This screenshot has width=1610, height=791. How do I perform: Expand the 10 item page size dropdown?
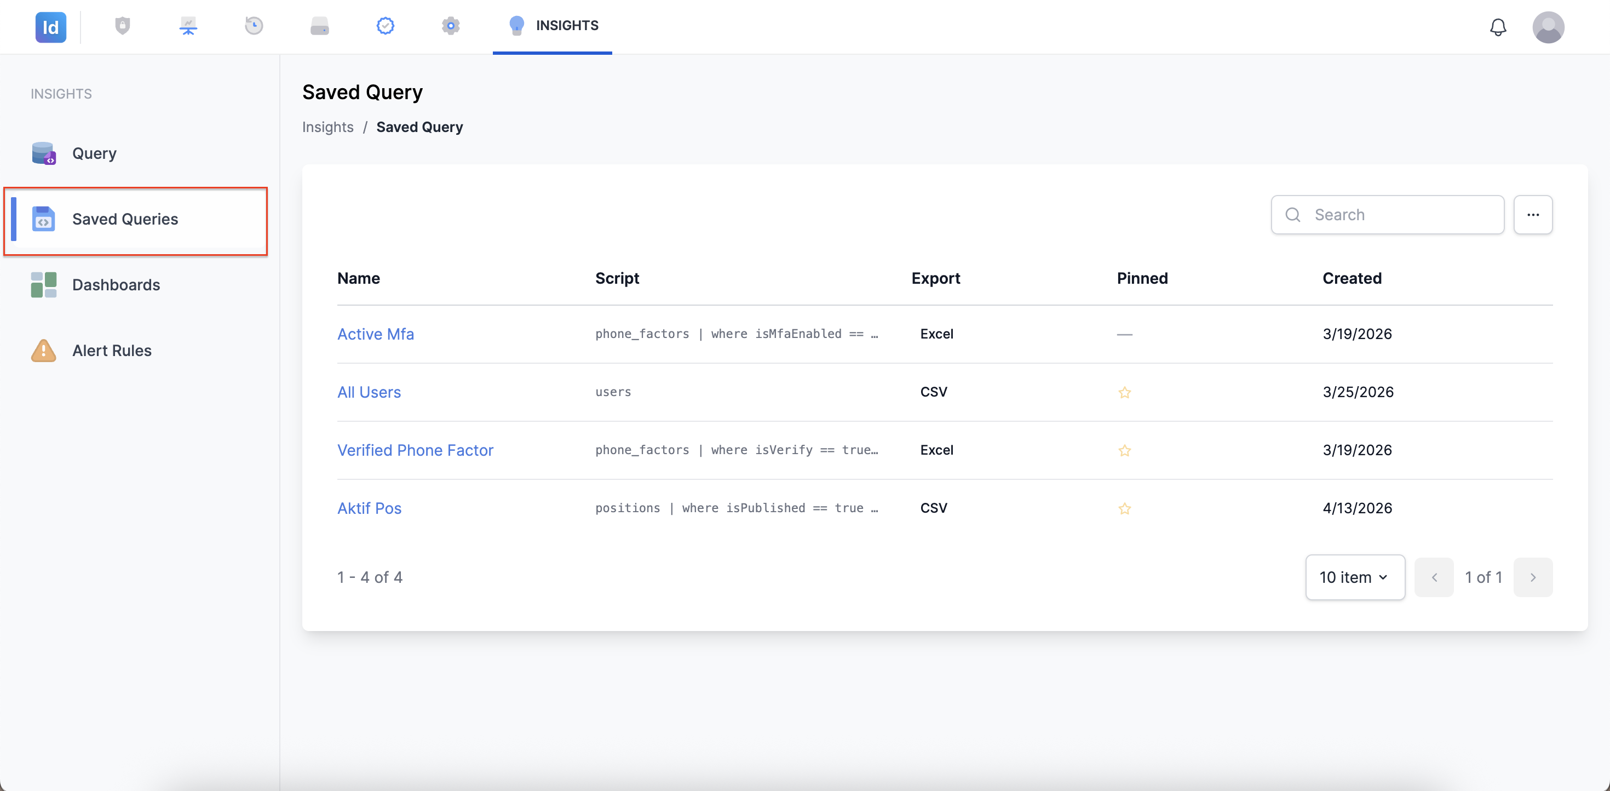(1355, 577)
